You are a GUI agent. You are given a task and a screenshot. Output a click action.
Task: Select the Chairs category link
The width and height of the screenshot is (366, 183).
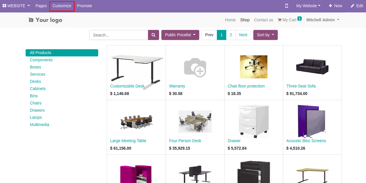(36, 103)
